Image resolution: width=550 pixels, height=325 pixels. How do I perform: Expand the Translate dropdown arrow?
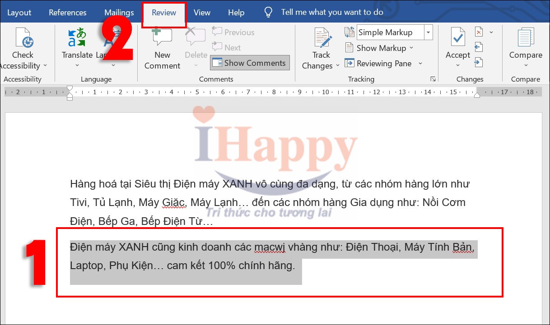point(77,66)
